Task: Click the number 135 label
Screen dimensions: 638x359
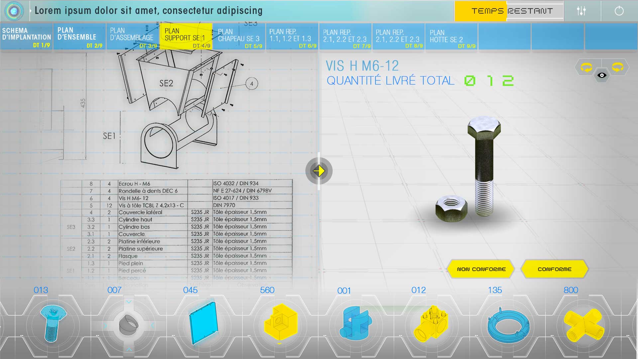Action: coord(495,290)
